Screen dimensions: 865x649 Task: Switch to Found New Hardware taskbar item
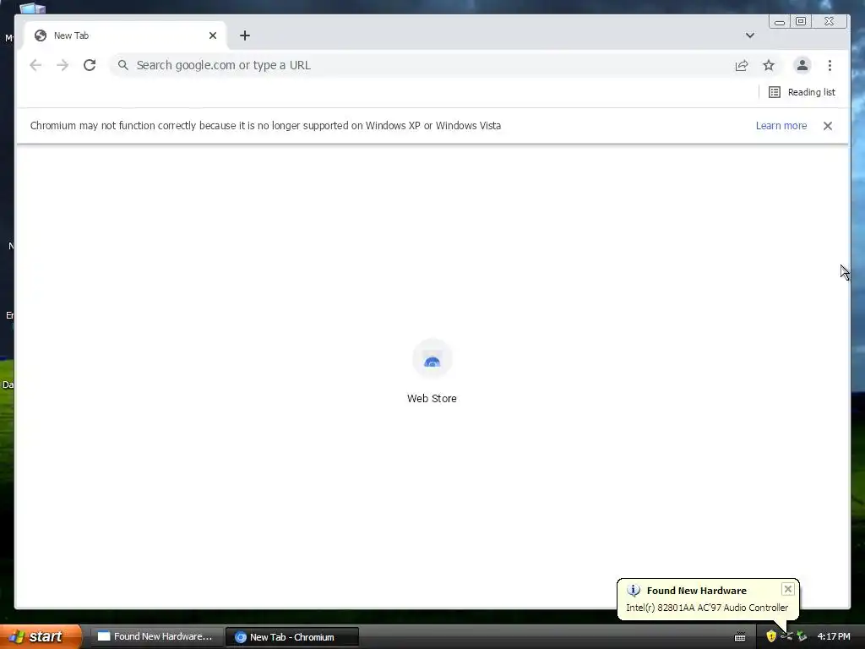(x=156, y=637)
